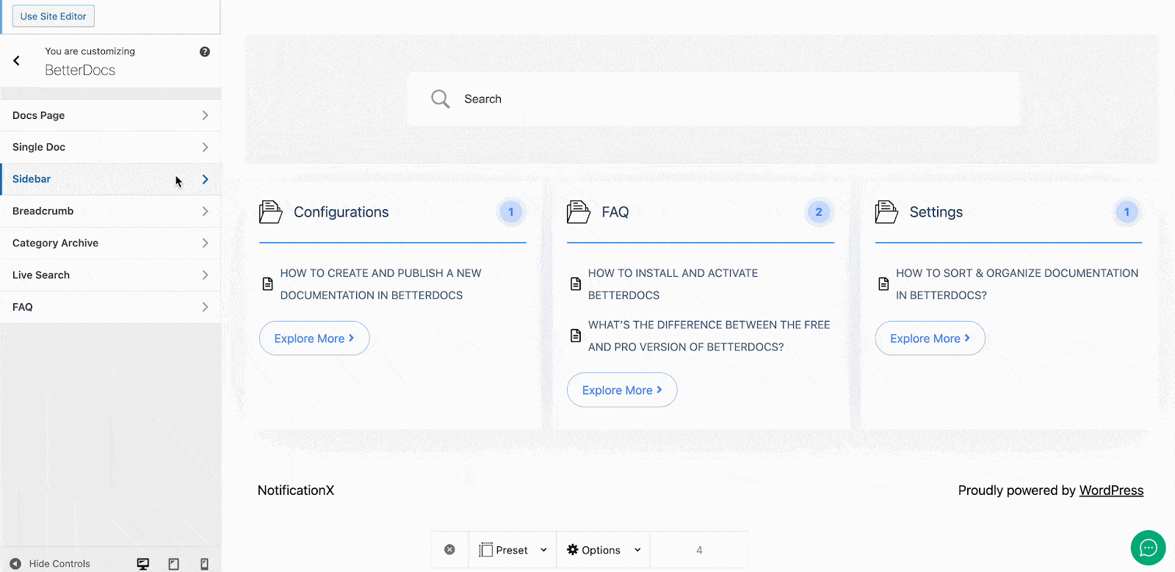Click the Preset layout icon
This screenshot has width=1175, height=572.
(x=485, y=550)
